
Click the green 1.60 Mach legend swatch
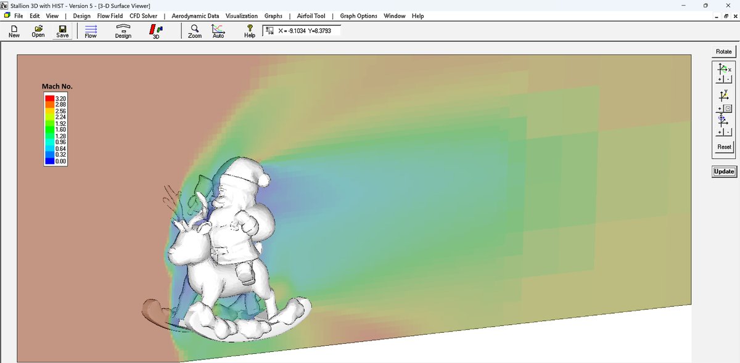pos(49,129)
